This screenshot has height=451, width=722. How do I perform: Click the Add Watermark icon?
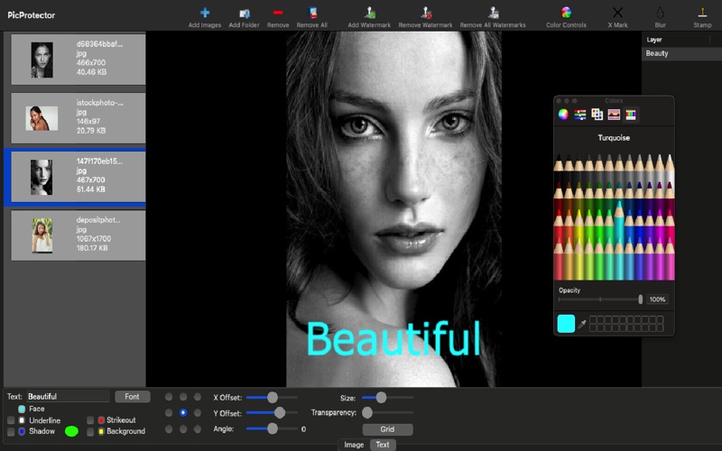[369, 13]
